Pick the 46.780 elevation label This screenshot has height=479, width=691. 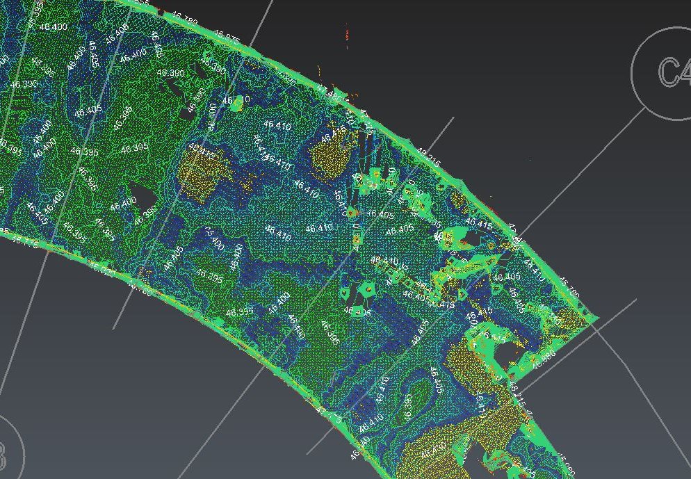pos(184,20)
